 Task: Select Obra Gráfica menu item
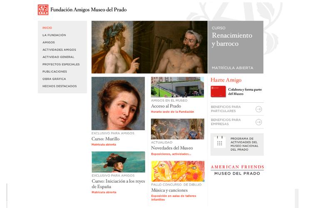click(x=54, y=79)
